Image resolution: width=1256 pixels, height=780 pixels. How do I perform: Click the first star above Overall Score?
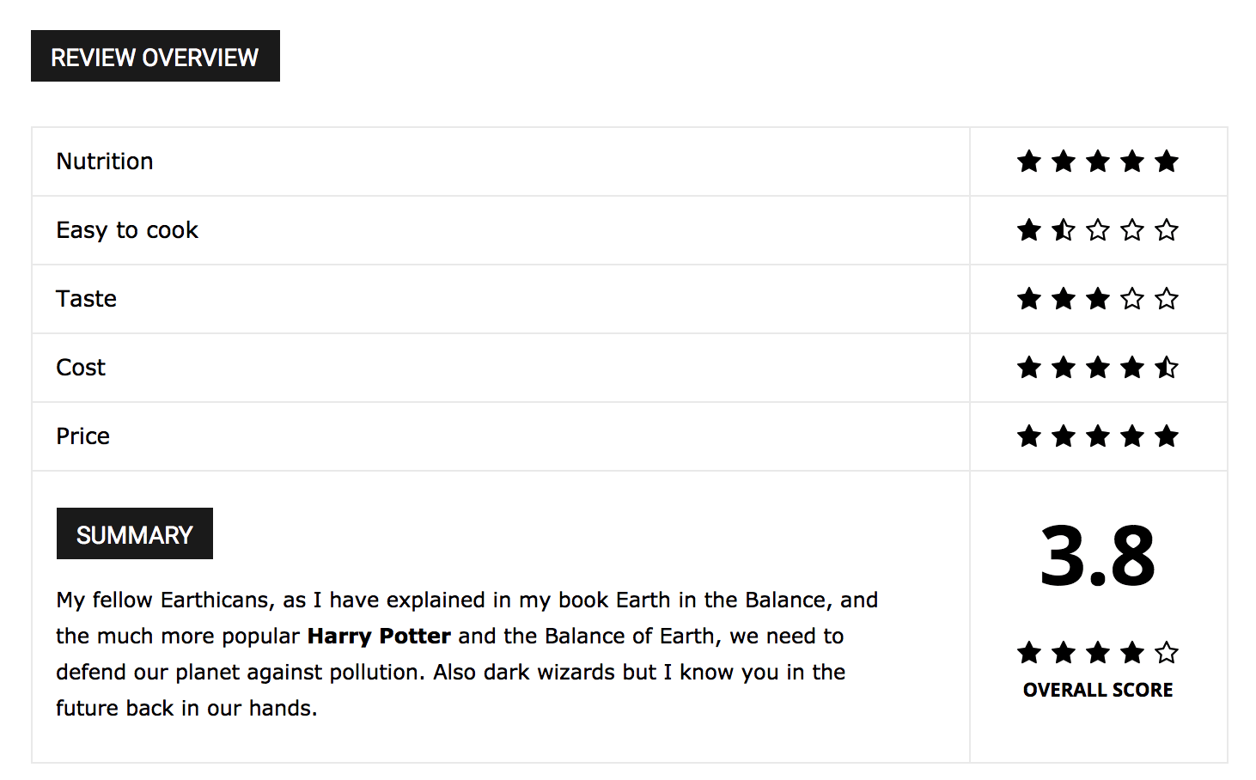tap(1029, 653)
